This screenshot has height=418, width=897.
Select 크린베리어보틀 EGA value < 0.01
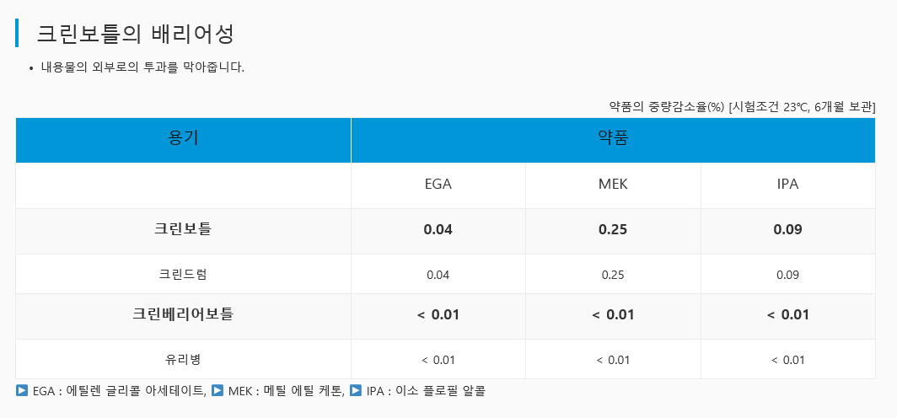[x=438, y=315]
